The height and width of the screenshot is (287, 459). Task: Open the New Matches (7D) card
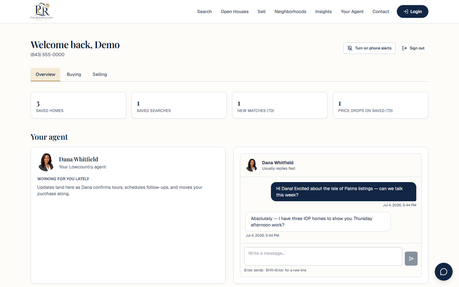[280, 105]
